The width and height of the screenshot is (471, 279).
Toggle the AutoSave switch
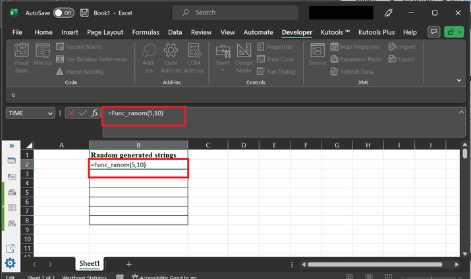pyautogui.click(x=64, y=13)
